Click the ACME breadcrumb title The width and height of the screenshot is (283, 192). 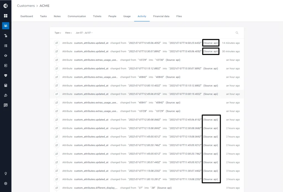pos(44,6)
